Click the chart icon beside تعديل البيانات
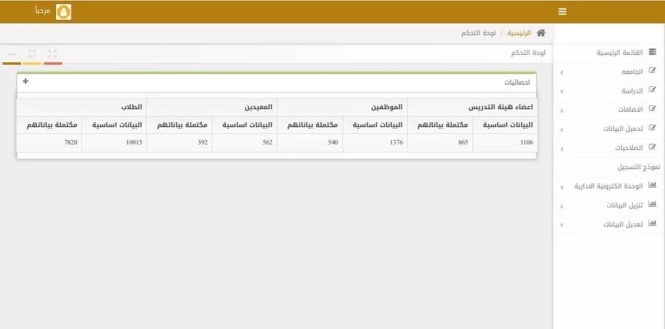 coord(652,223)
